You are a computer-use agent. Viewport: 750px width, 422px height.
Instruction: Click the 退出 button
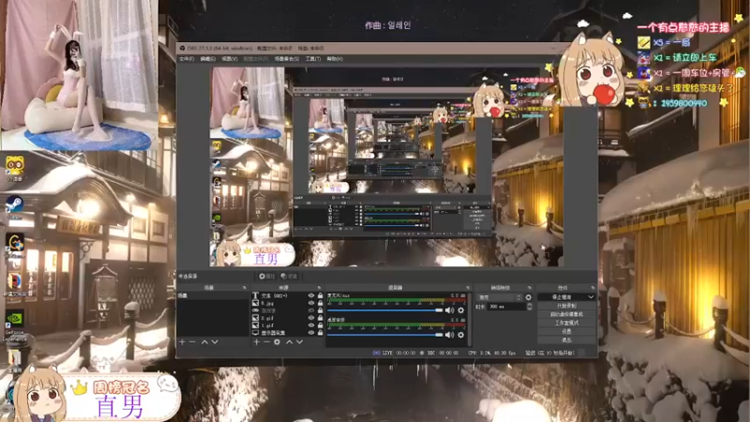566,340
